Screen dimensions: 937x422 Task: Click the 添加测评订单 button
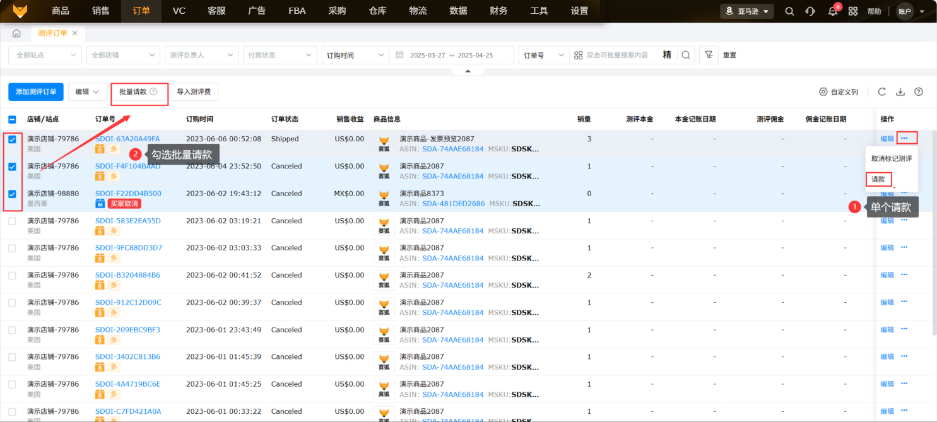36,92
